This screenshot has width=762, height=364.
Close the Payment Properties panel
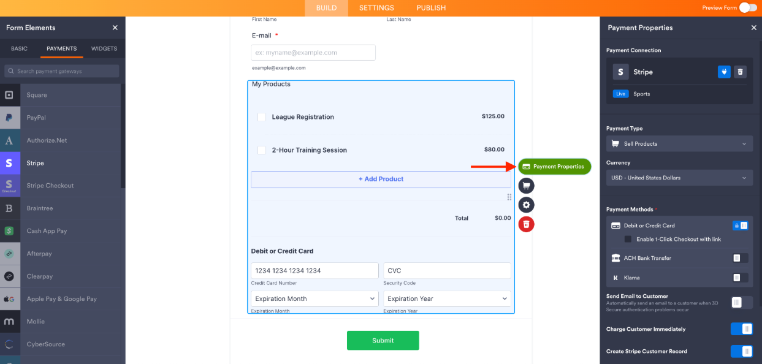point(754,28)
